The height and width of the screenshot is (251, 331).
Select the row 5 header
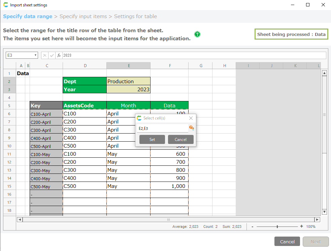point(9,105)
